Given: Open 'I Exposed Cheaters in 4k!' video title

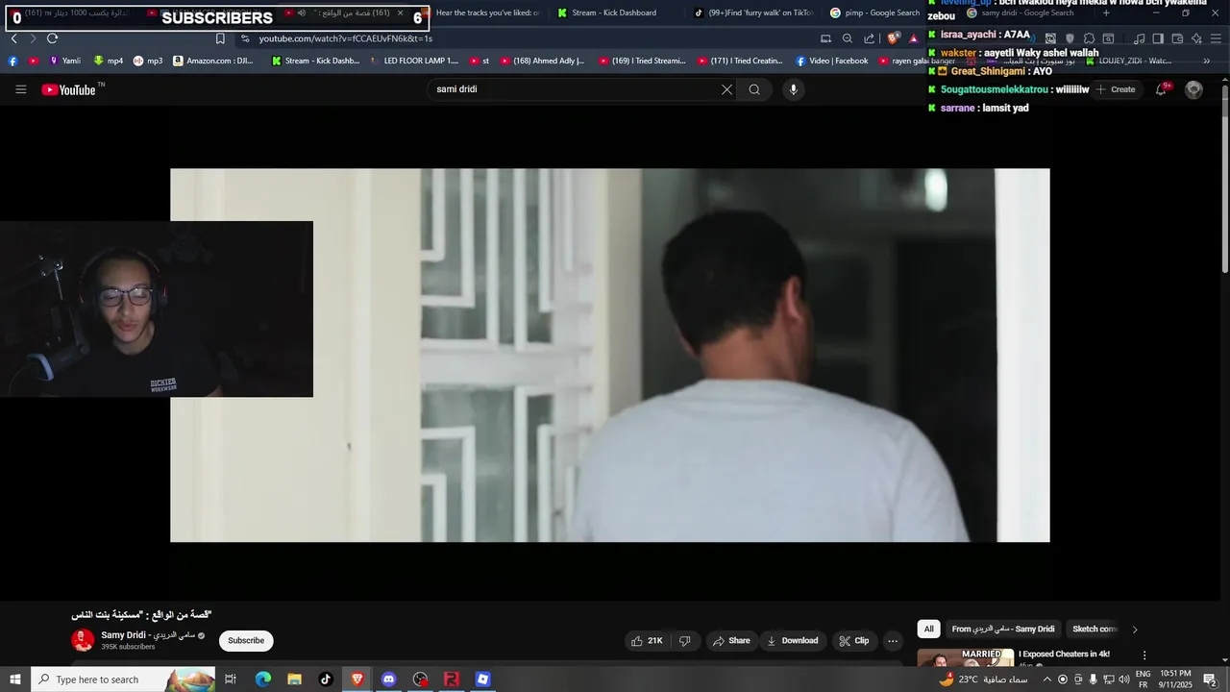Looking at the screenshot, I should (x=1064, y=655).
